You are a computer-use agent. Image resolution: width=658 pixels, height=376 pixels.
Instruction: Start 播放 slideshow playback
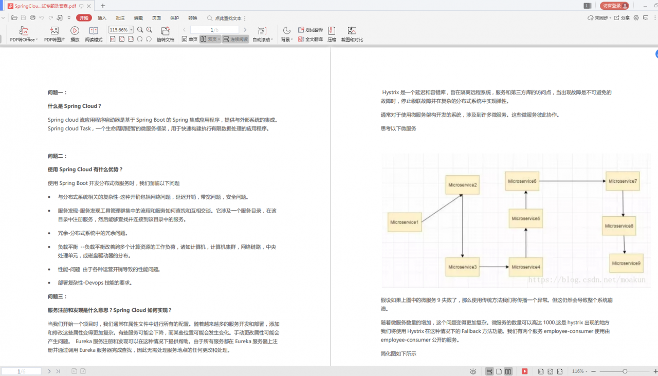pyautogui.click(x=74, y=33)
